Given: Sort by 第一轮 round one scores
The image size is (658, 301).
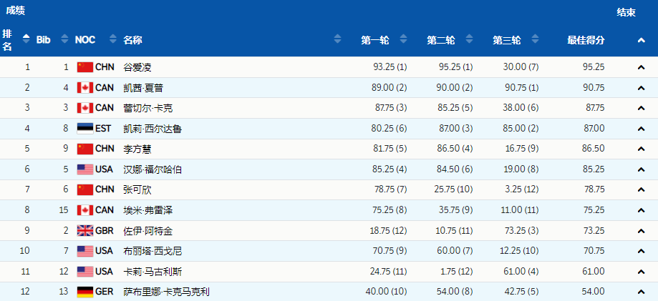Looking at the screenshot, I should tap(402, 40).
